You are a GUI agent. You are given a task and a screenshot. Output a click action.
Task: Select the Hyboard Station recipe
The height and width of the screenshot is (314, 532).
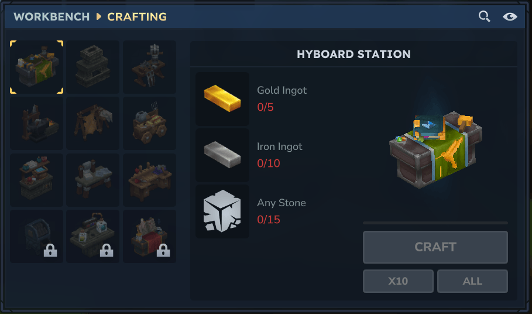click(37, 67)
